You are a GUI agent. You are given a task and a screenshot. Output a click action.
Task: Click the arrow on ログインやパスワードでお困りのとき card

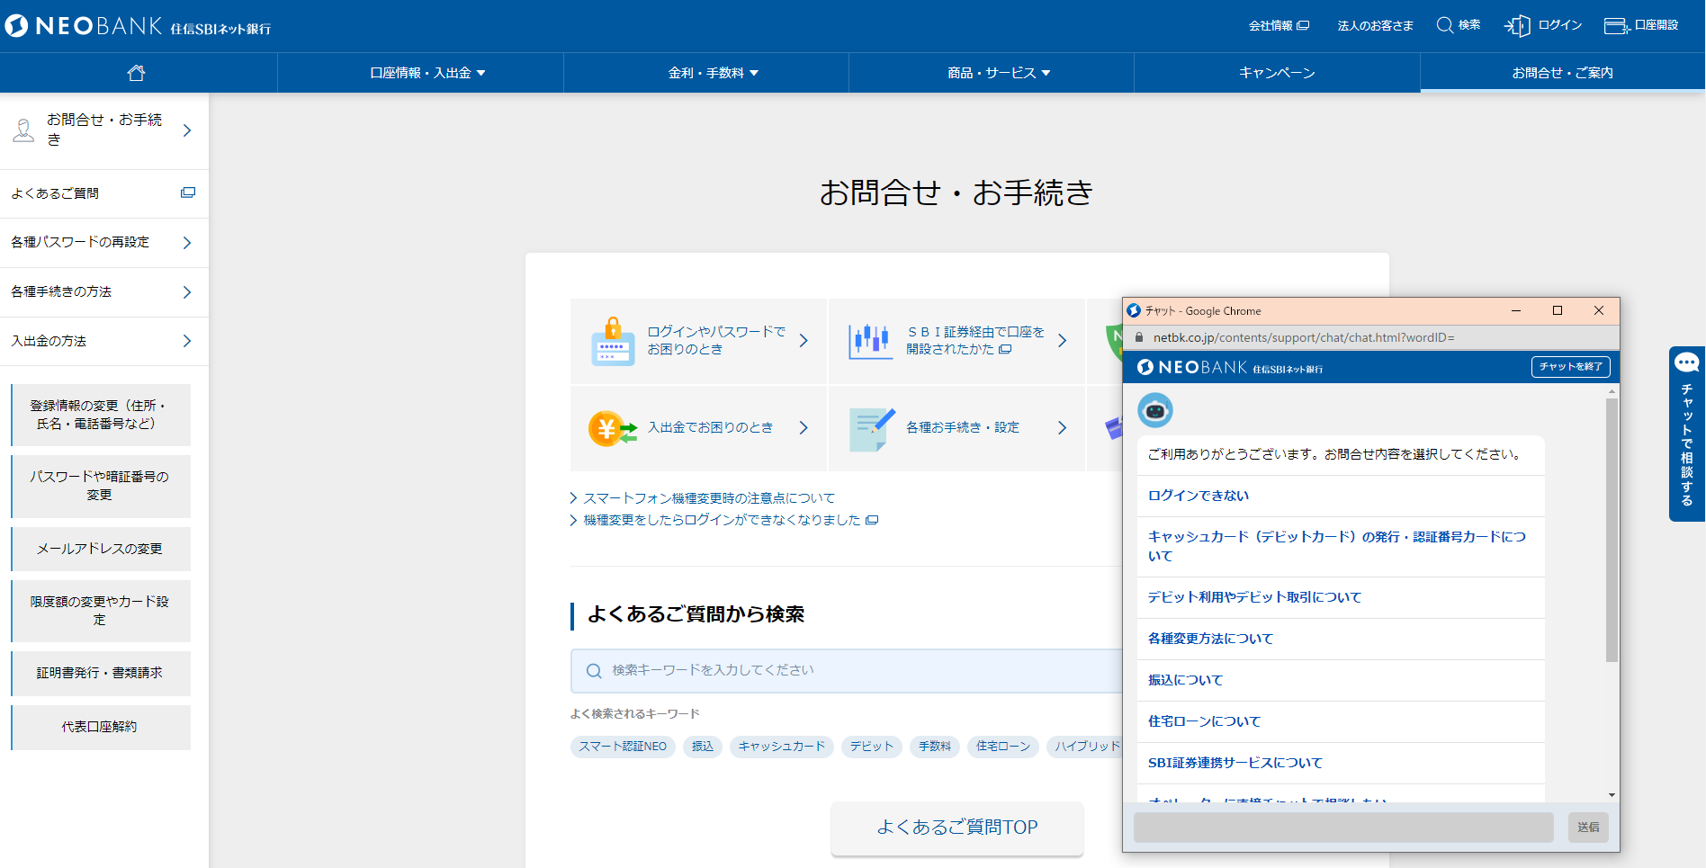click(x=804, y=341)
